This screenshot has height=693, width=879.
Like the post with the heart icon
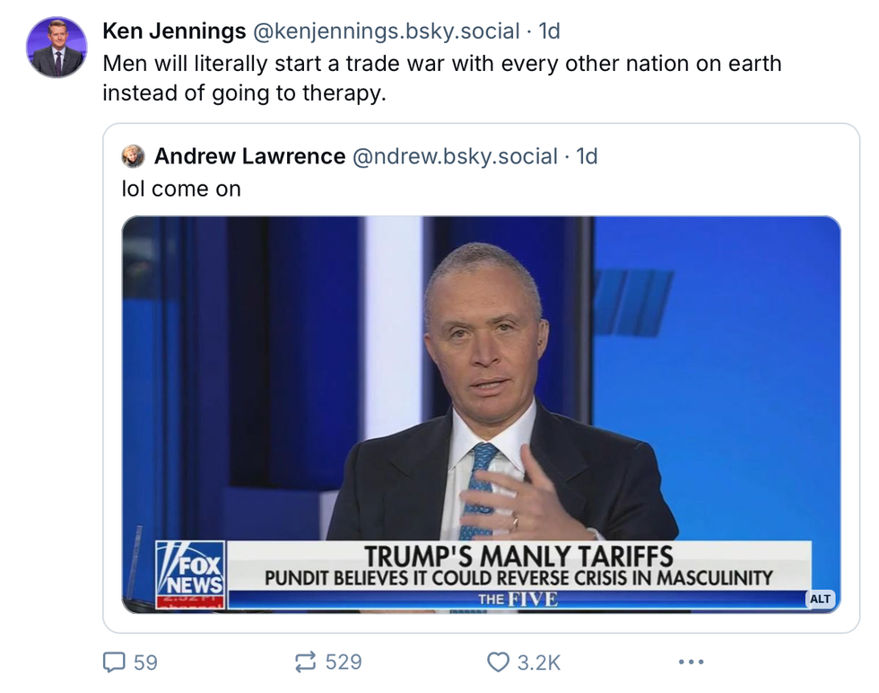[498, 662]
